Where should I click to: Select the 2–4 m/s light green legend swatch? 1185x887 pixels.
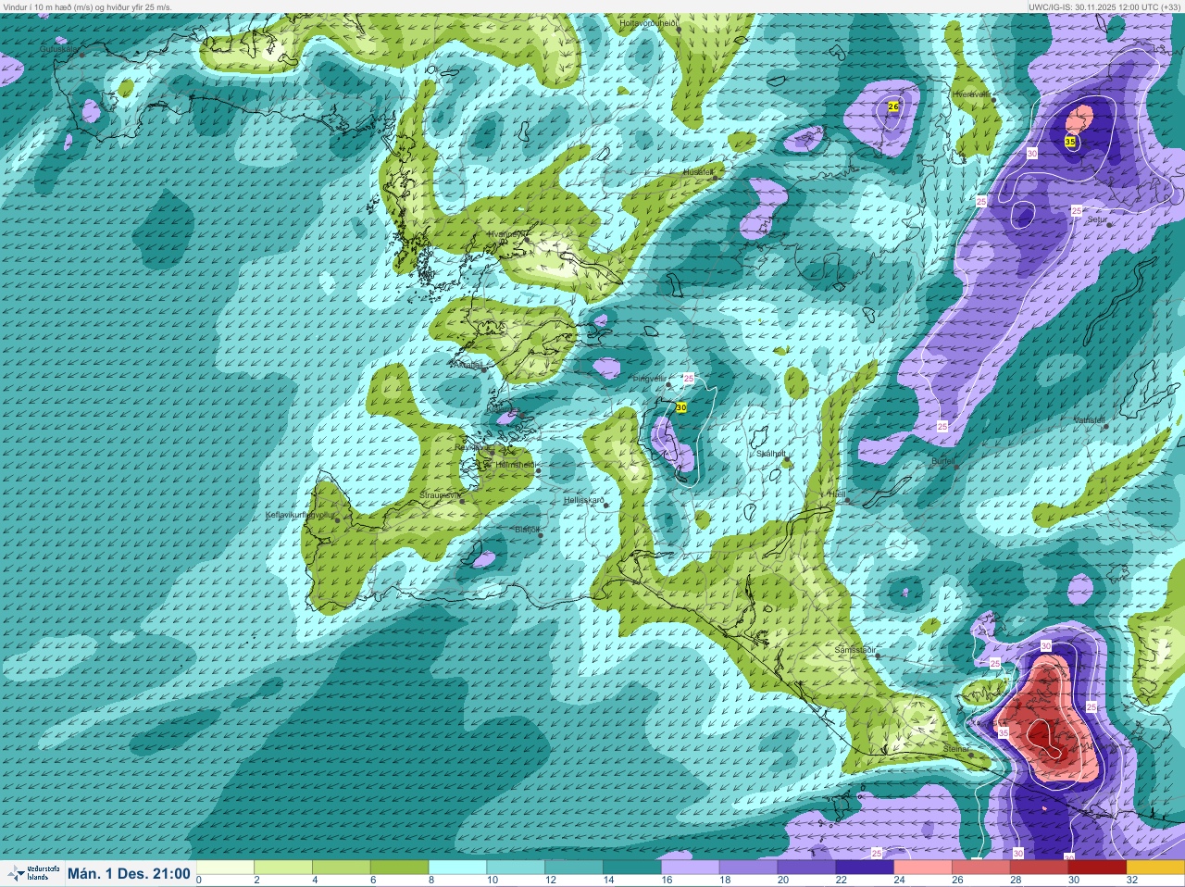283,868
